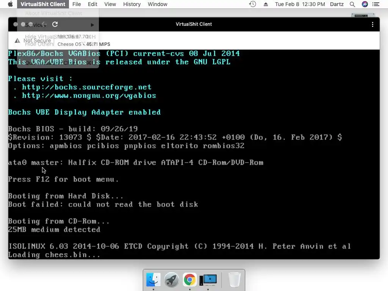
Task: Open the Trash in the Dock
Action: 234,280
